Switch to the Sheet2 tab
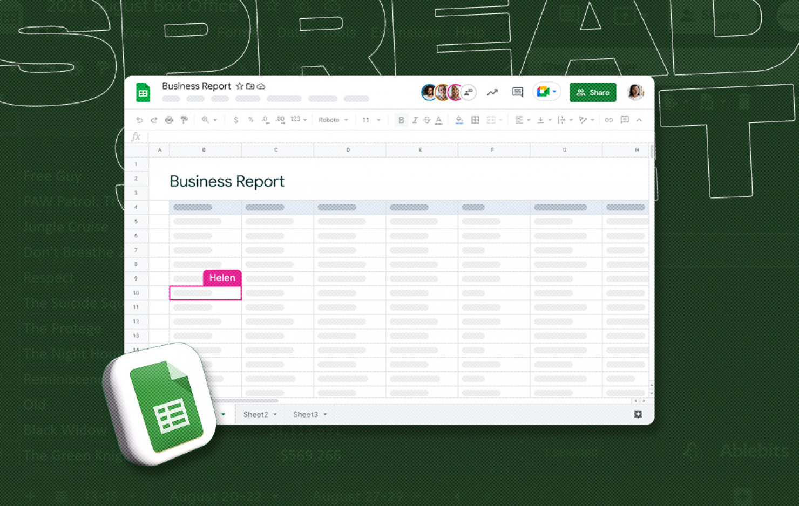 (x=255, y=414)
